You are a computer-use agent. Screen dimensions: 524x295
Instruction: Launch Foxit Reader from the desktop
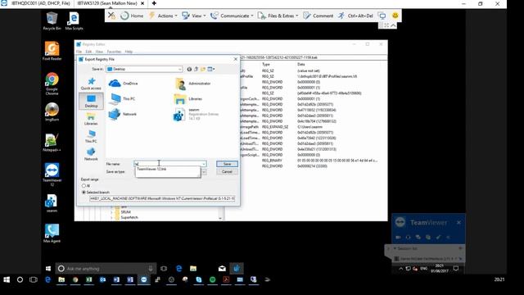pyautogui.click(x=52, y=51)
